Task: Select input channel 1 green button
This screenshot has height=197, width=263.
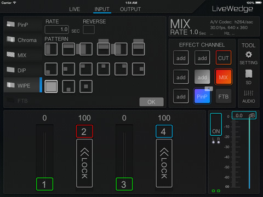Action: 44,184
